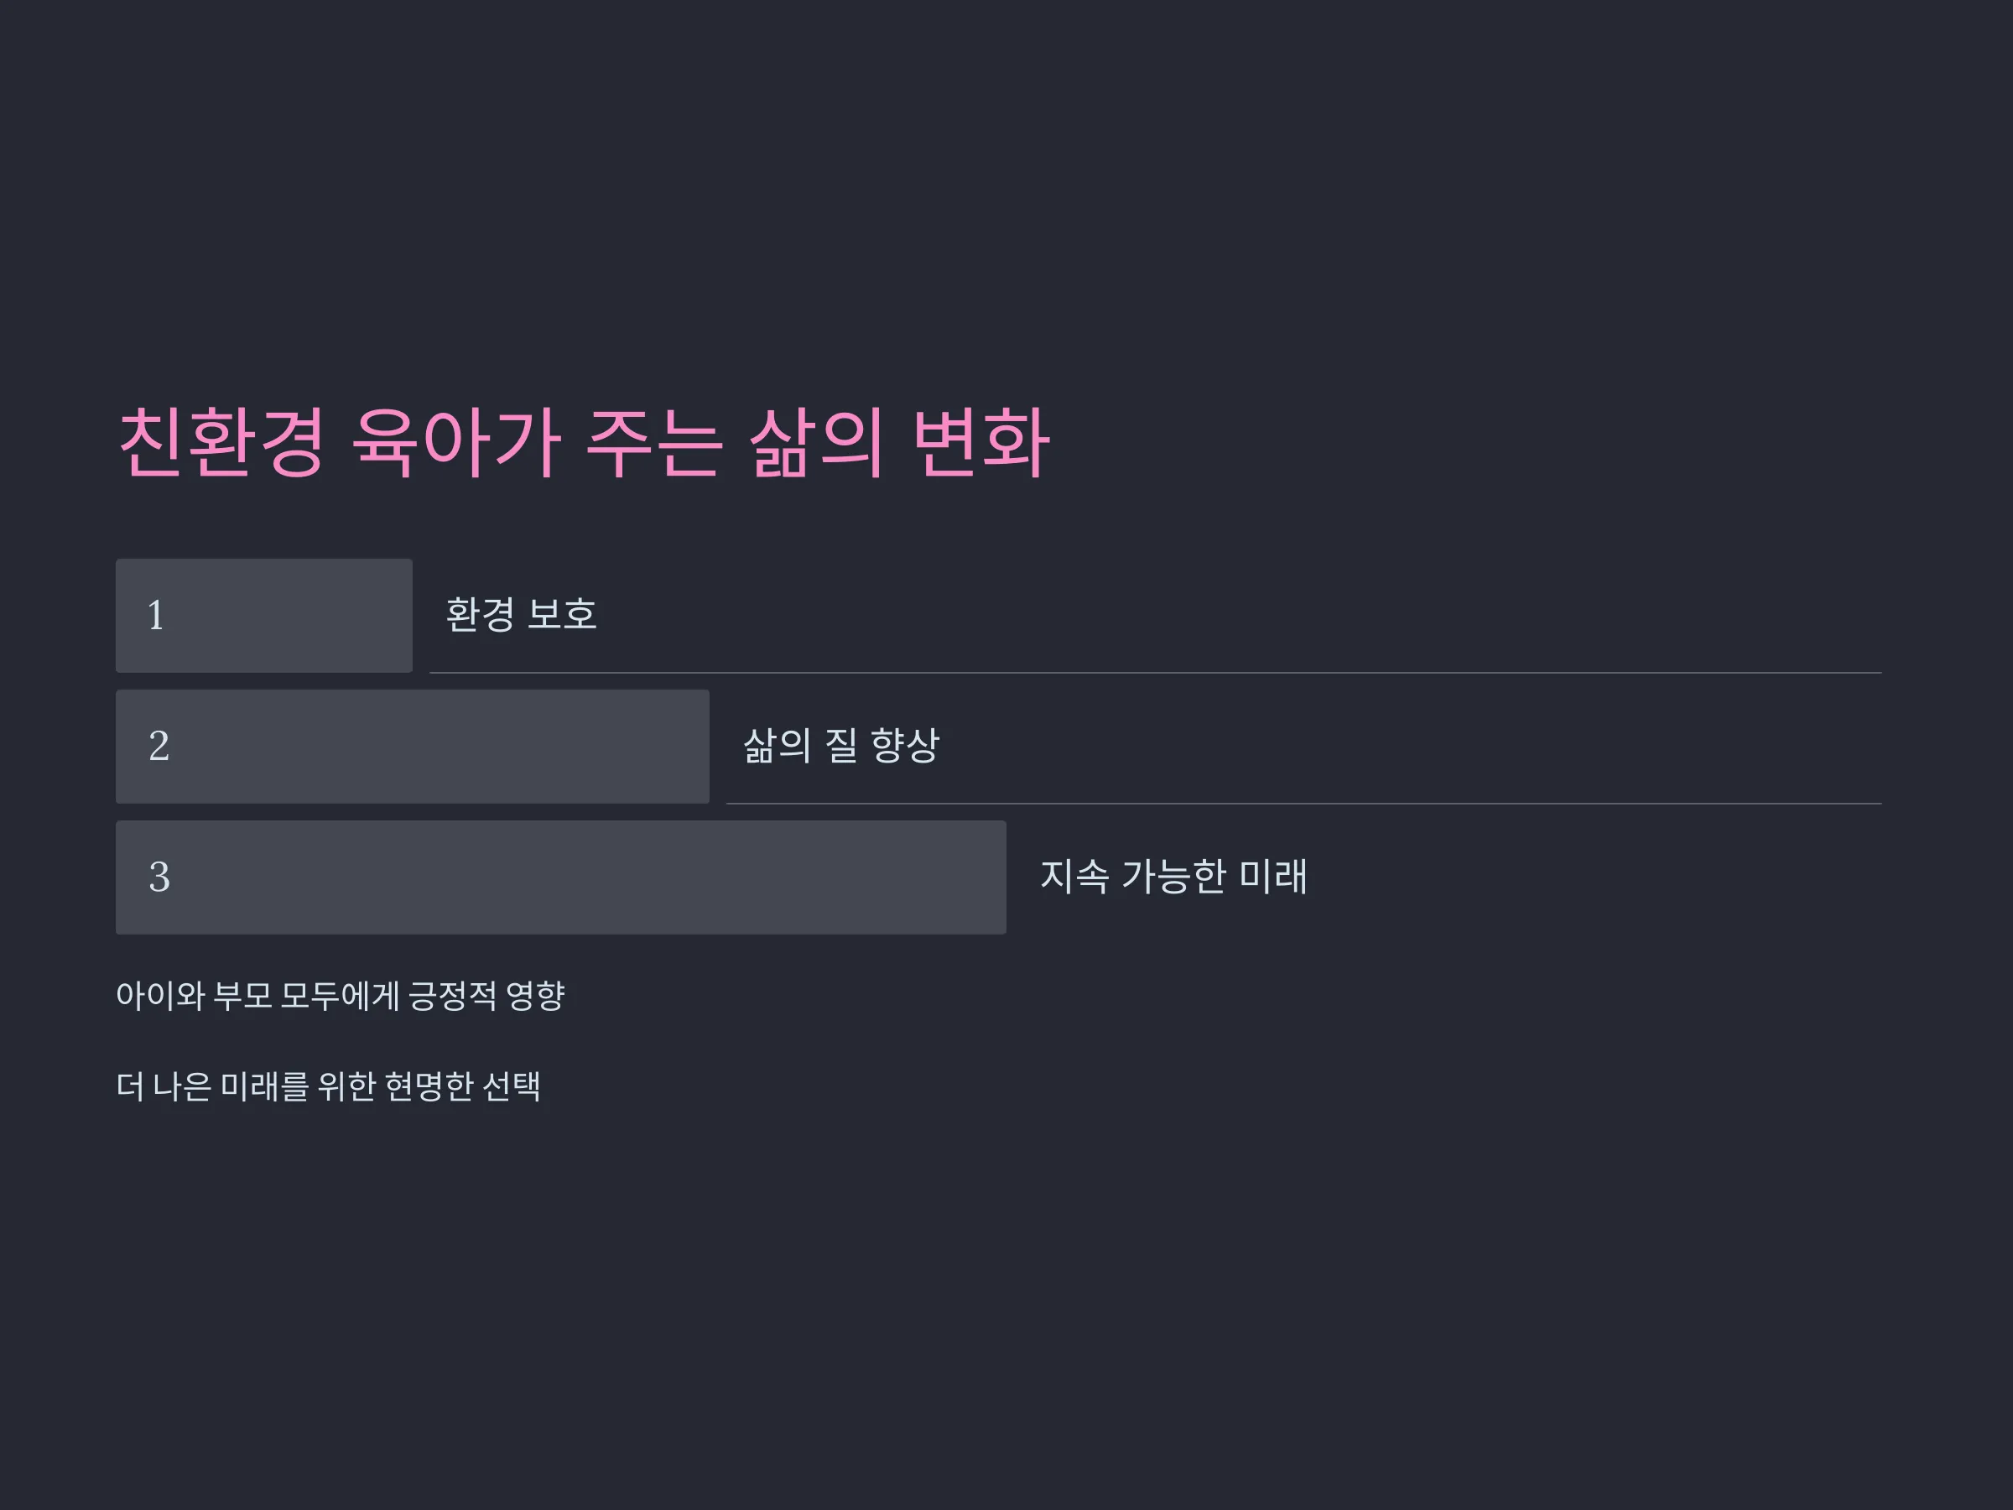Click the 지속 가능한 미래 label

[x=1174, y=877]
